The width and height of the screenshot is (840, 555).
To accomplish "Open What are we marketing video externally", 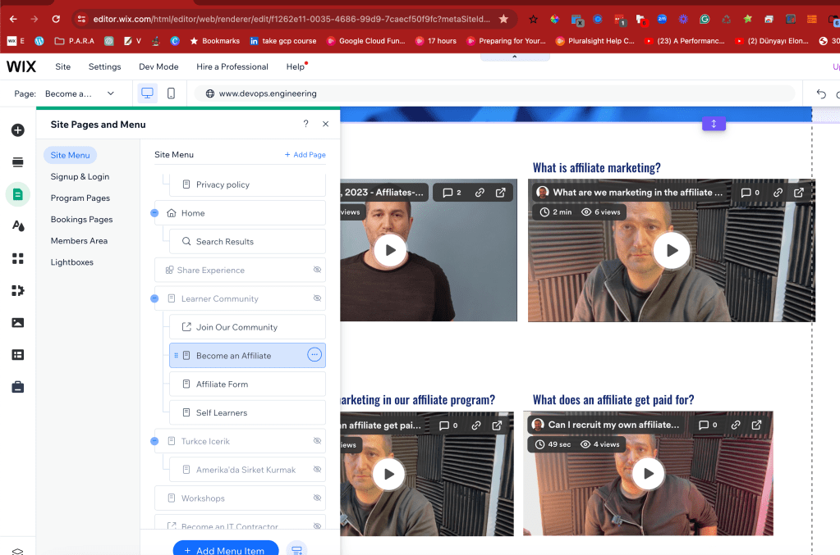I will pos(799,193).
